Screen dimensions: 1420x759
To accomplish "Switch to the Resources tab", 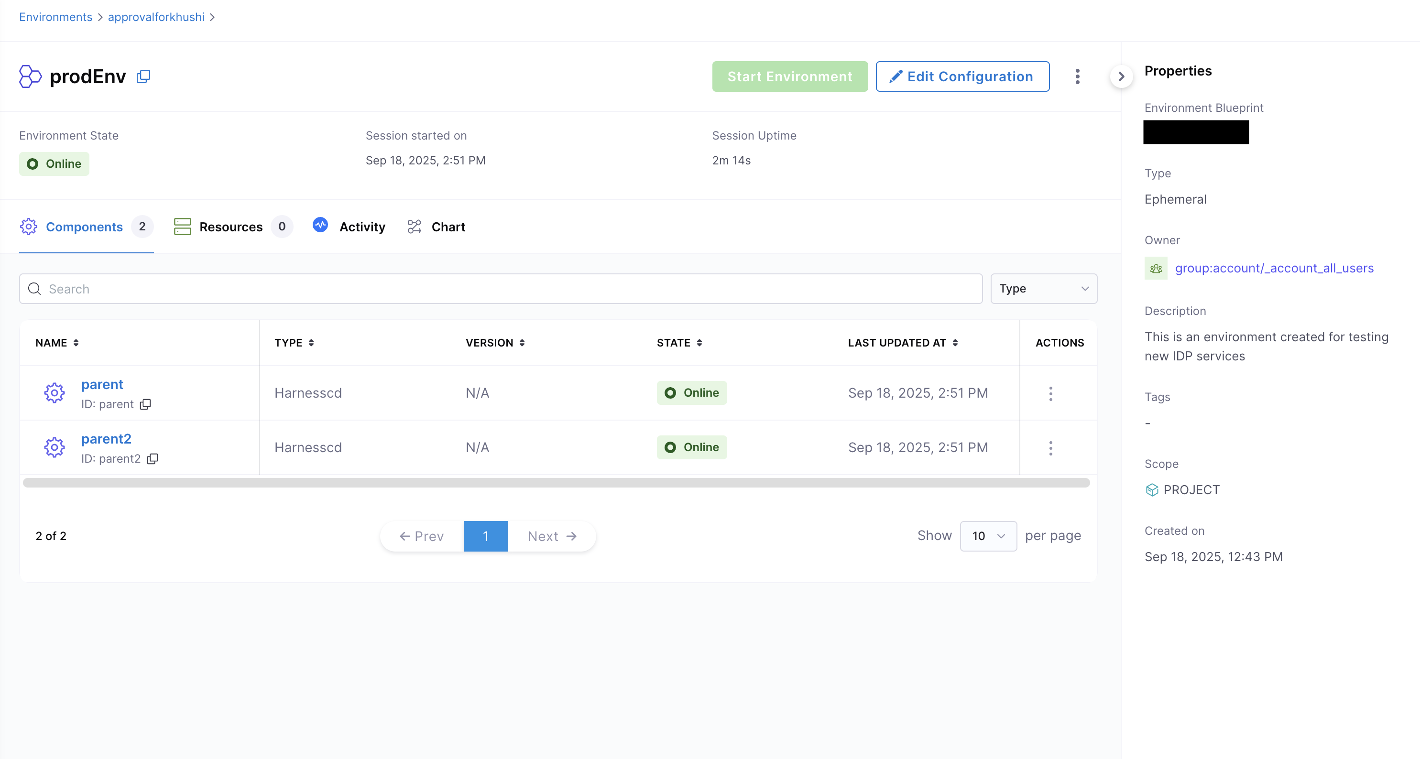I will (x=231, y=227).
